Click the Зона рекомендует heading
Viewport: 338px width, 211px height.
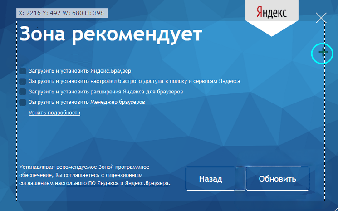coord(111,34)
